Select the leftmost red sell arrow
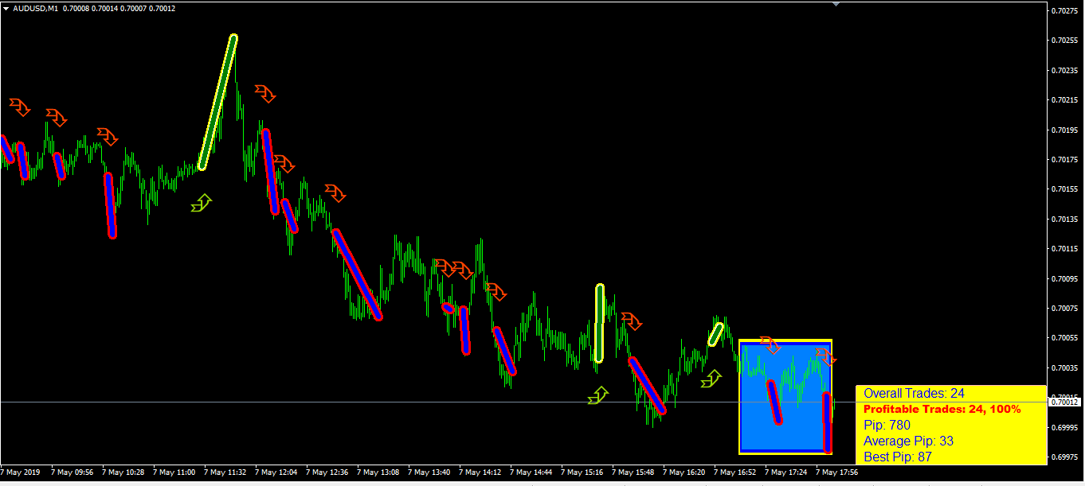Screen dimensions: 1085x486 20,107
